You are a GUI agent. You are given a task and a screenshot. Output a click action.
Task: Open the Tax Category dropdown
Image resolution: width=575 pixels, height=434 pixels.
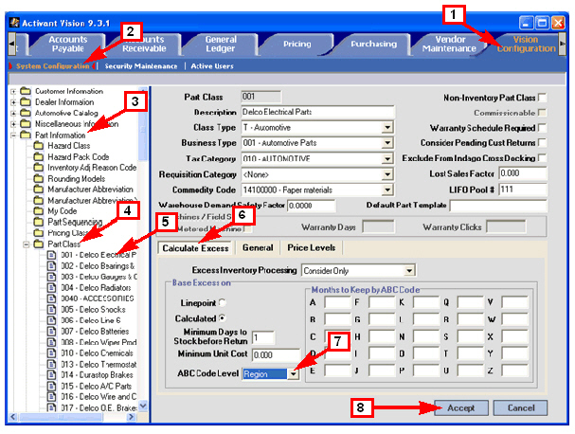pyautogui.click(x=387, y=159)
